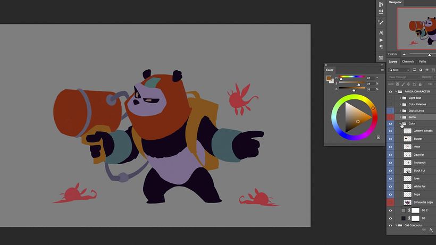Image resolution: width=436 pixels, height=245 pixels.
Task: Switch to the Paths tab
Action: pos(423,62)
